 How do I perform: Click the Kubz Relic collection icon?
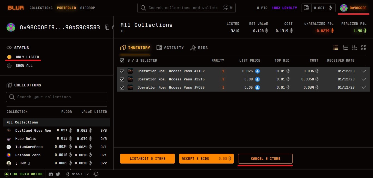click(x=9, y=139)
